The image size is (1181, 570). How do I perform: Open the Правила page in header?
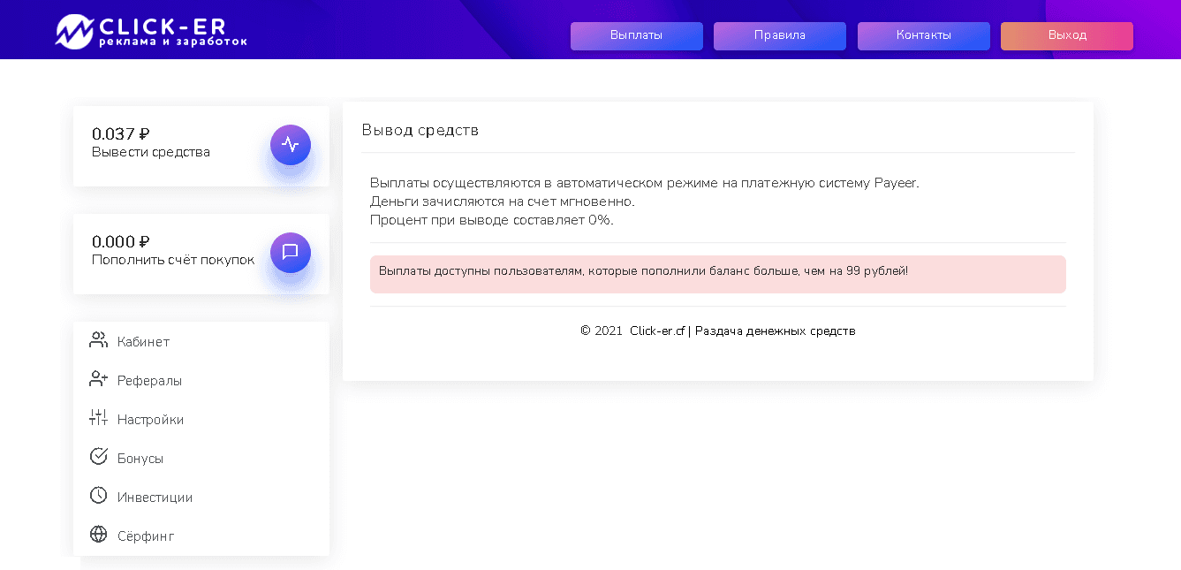tap(779, 35)
